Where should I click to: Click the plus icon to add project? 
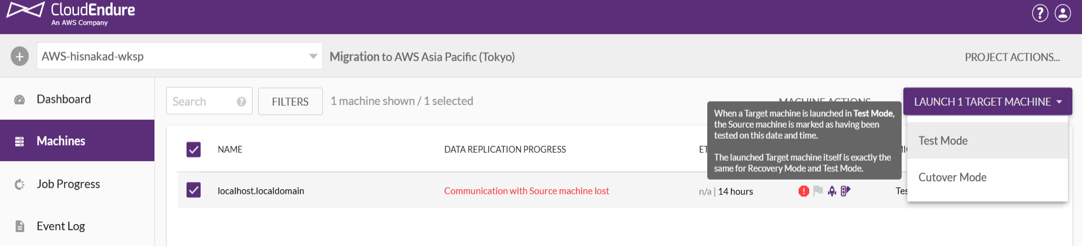coord(20,56)
